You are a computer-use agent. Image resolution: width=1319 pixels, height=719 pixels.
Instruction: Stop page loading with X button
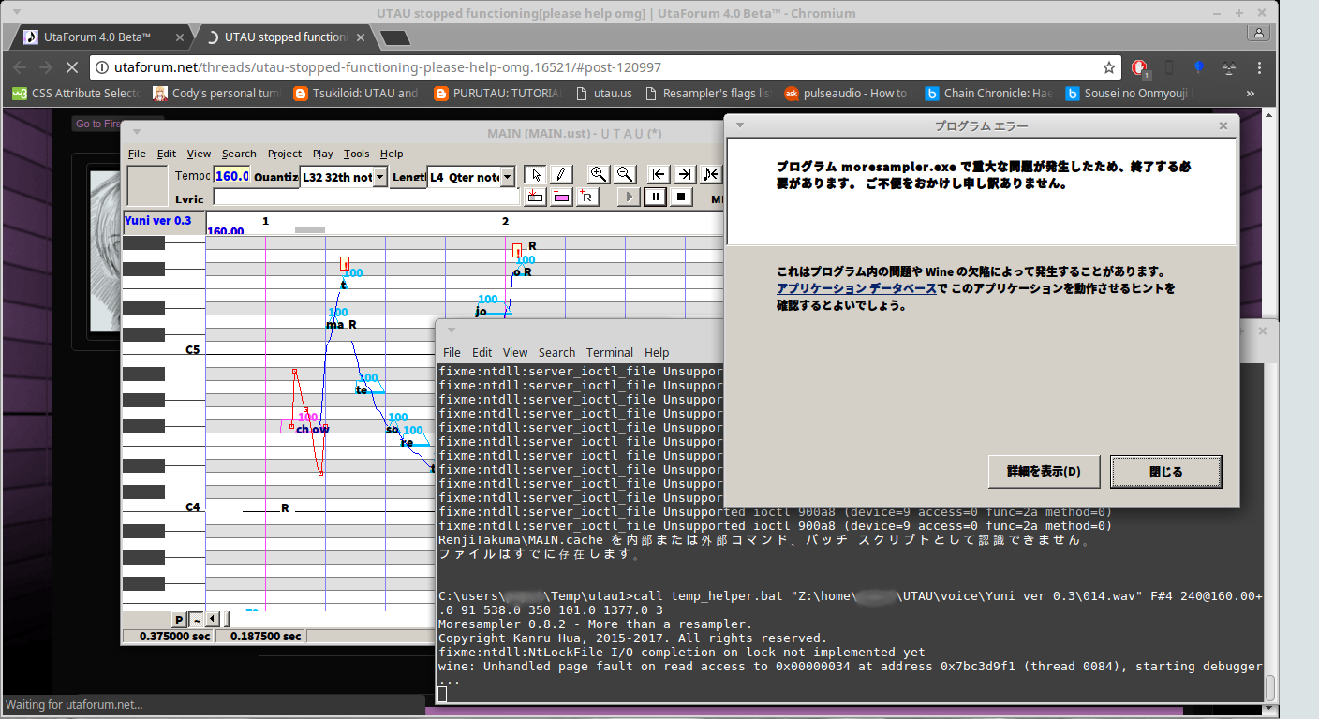tap(73, 67)
